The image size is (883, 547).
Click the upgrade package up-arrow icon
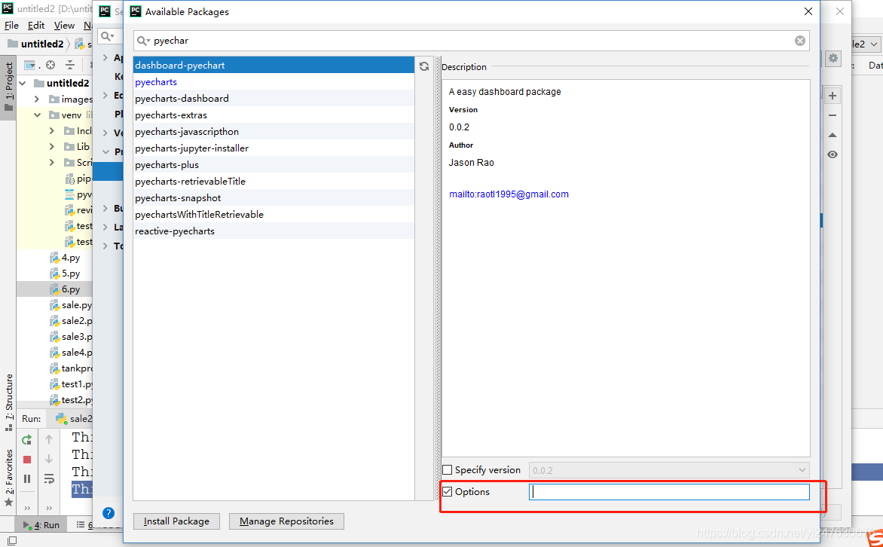click(833, 135)
